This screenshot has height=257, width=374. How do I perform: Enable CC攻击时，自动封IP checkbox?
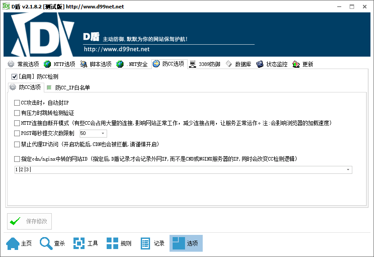(x=17, y=103)
